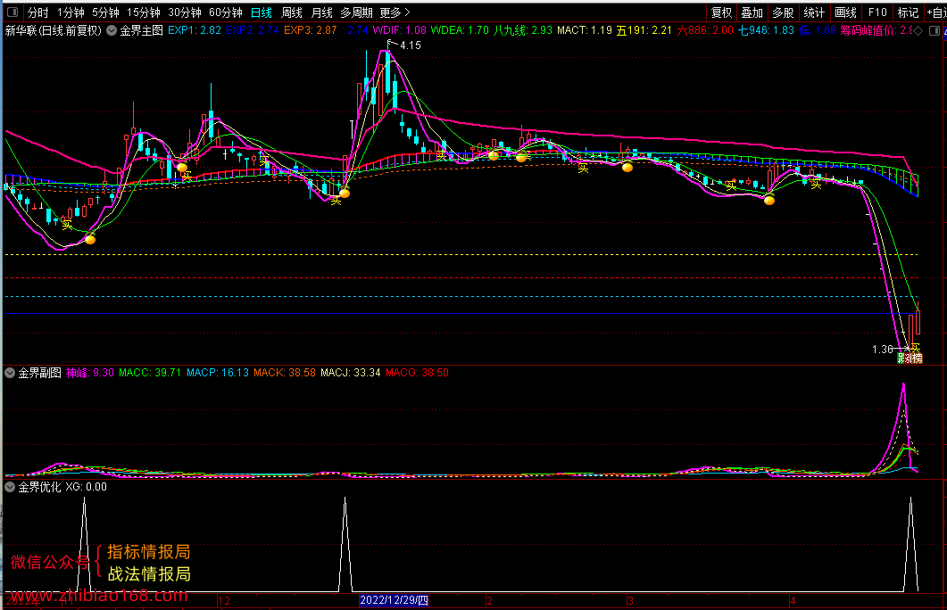This screenshot has width=947, height=610.
Task: Select the 60分钟 period tab
Action: pyautogui.click(x=225, y=12)
